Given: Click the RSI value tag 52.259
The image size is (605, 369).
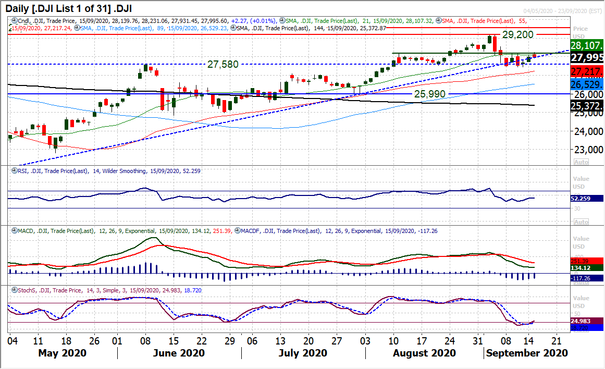Looking at the screenshot, I should tap(587, 199).
